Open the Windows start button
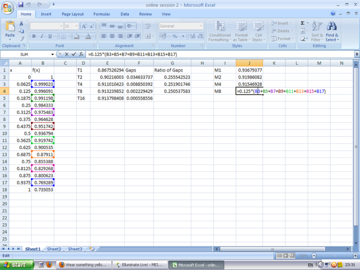The image size is (360, 270). [17, 265]
